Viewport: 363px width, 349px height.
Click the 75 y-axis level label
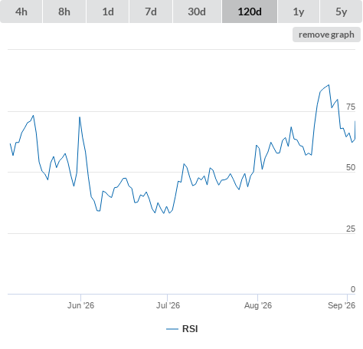351,107
